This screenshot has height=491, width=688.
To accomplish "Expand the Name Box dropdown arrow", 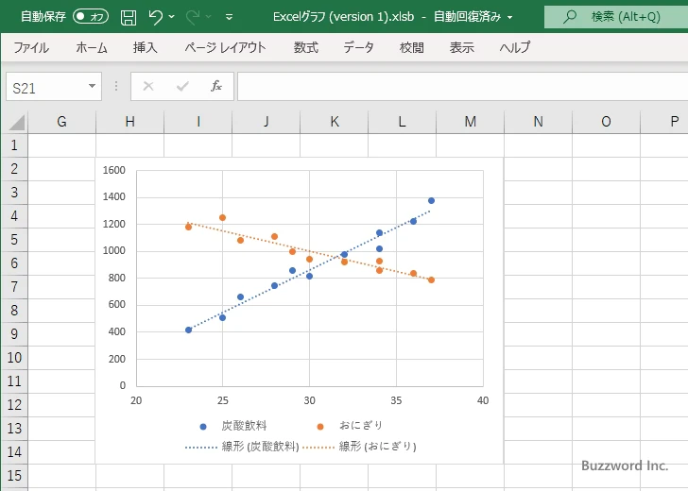I will [x=93, y=86].
